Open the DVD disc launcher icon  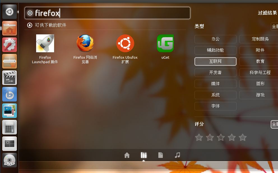pos(10,160)
